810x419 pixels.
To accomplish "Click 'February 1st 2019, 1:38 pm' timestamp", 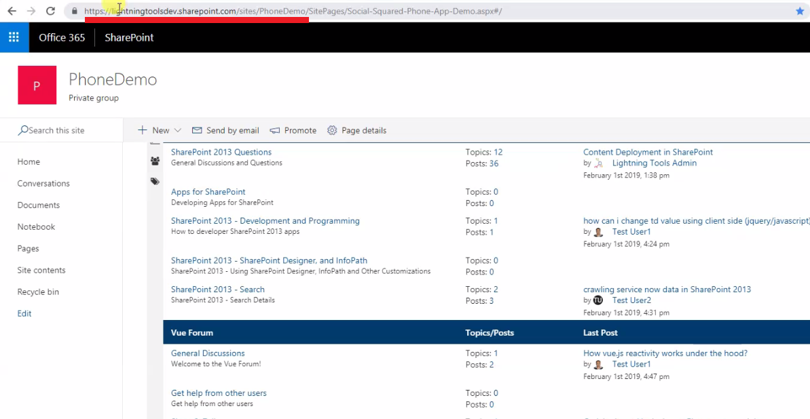I will [x=626, y=176].
